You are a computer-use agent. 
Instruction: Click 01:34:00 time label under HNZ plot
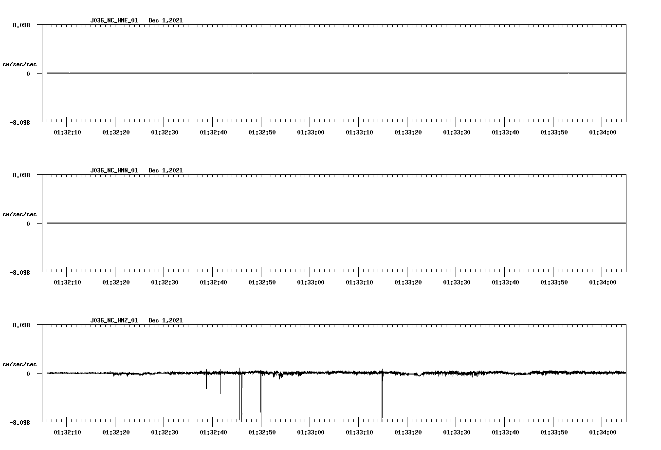tap(603, 432)
